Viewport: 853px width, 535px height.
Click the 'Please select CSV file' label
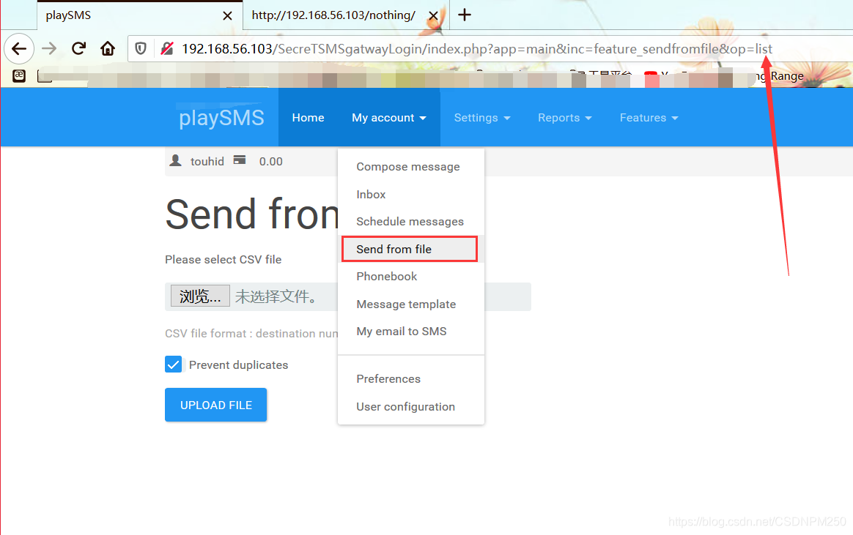[x=223, y=260]
